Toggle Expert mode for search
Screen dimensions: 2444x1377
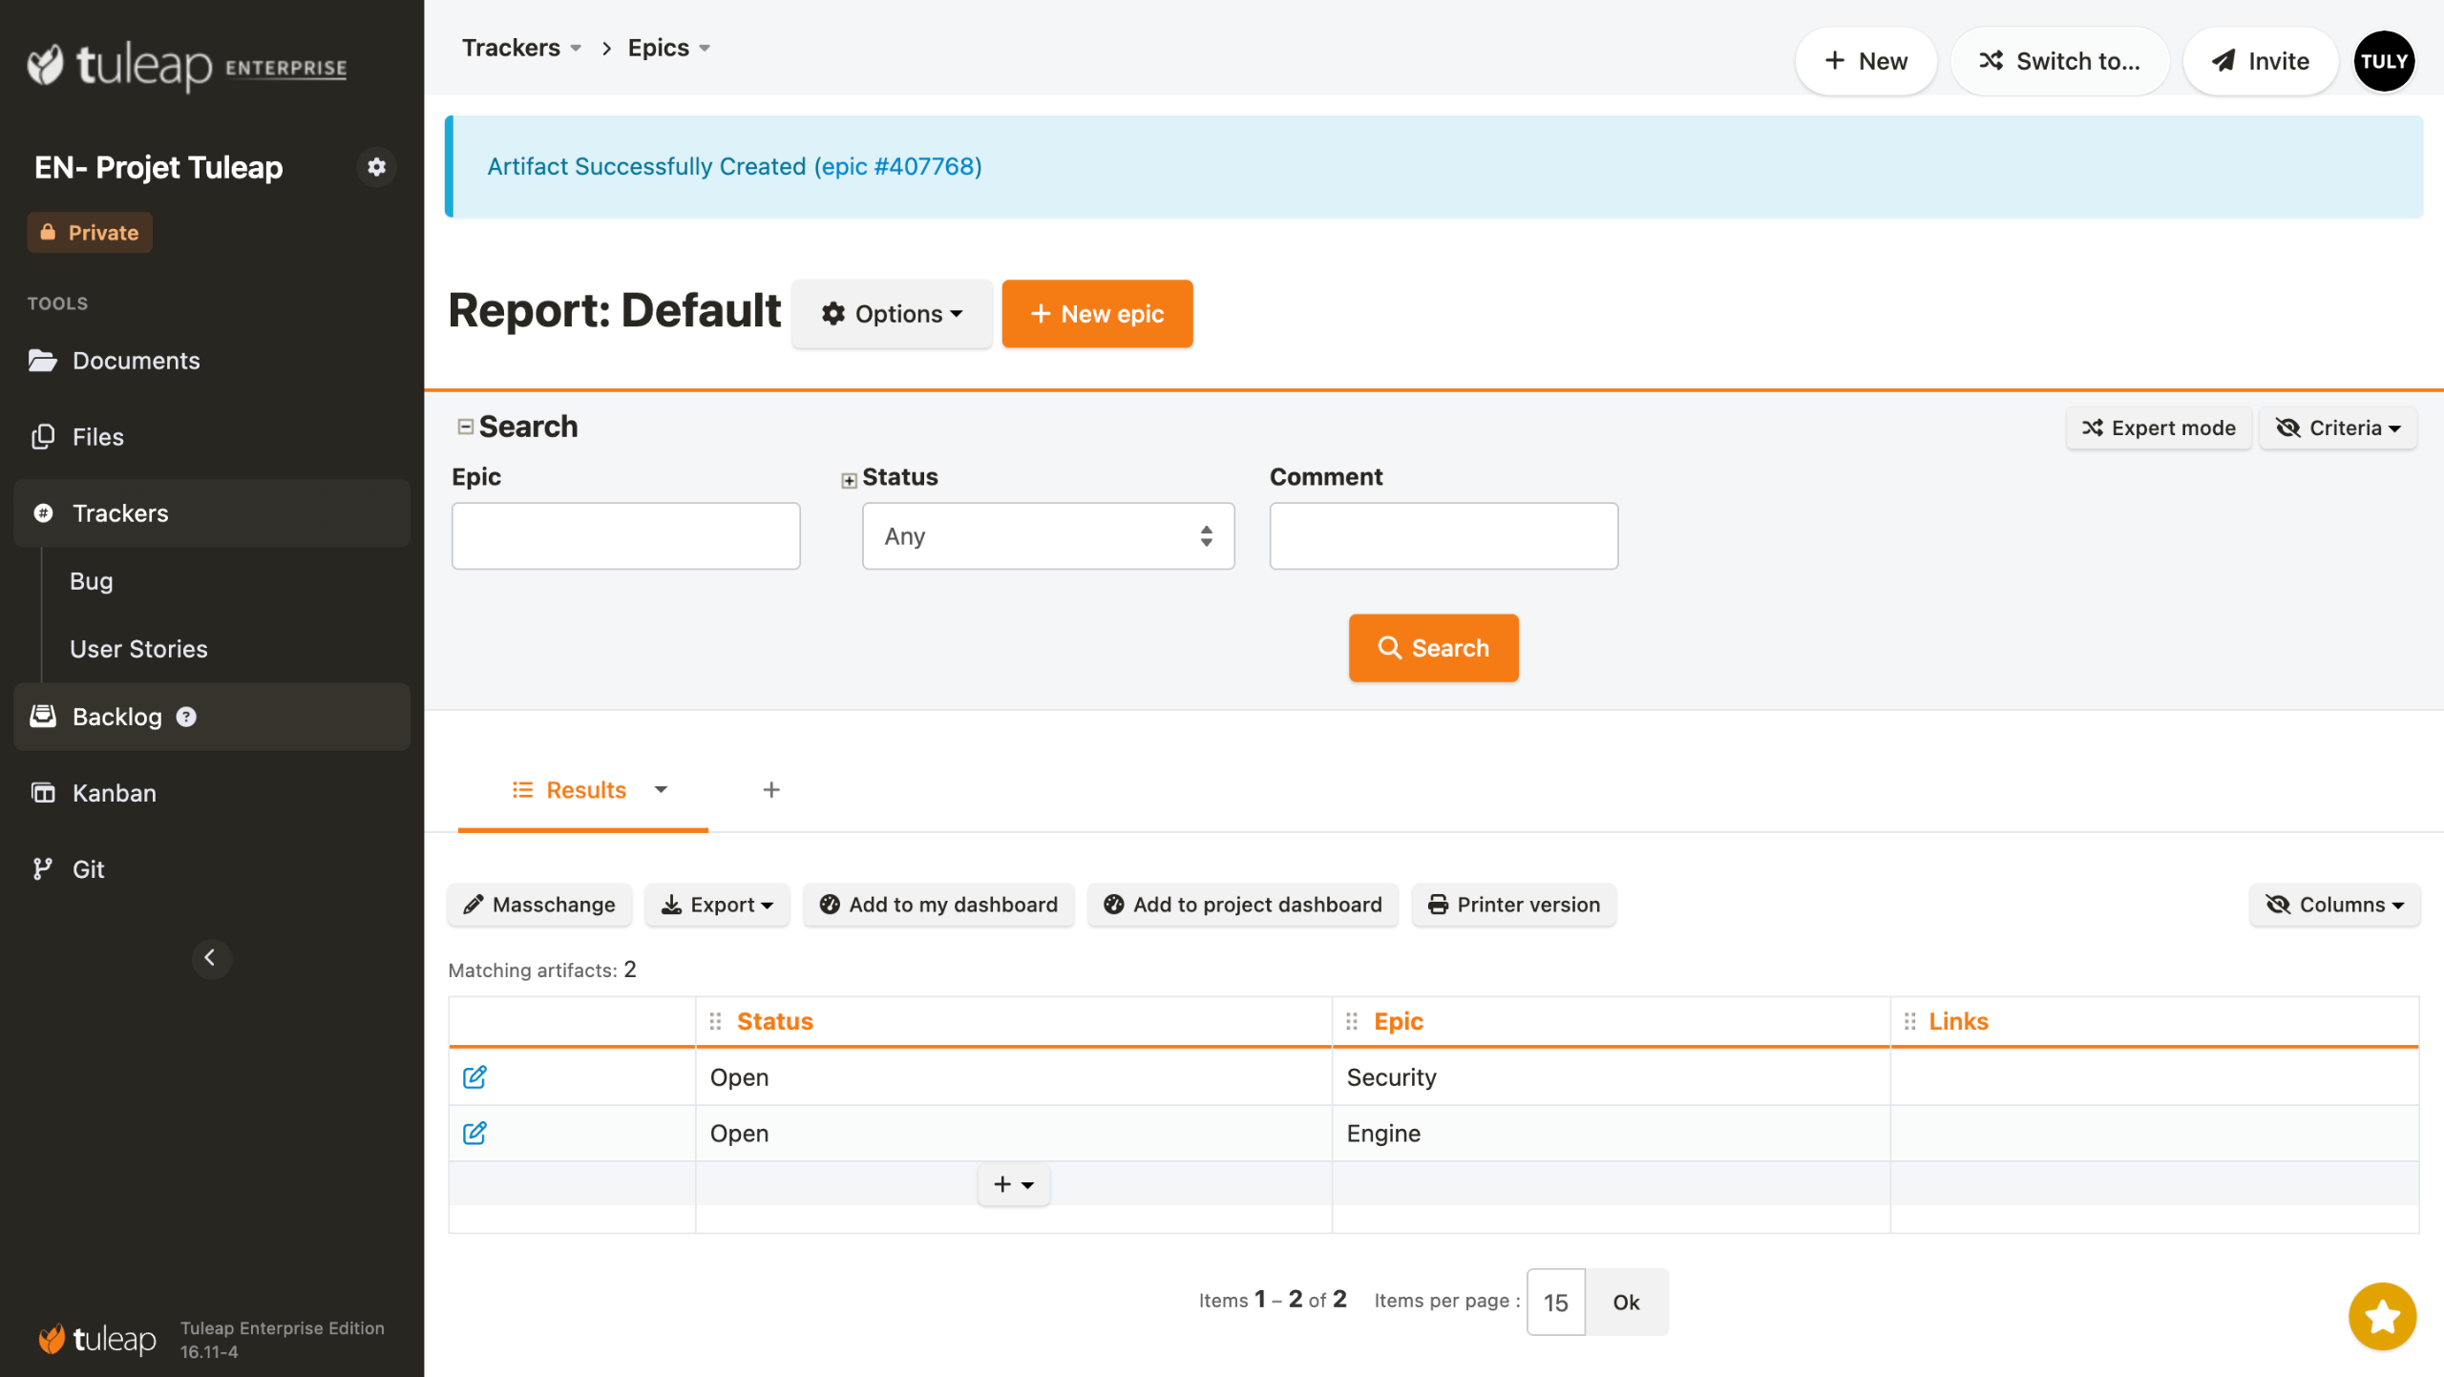(2159, 428)
